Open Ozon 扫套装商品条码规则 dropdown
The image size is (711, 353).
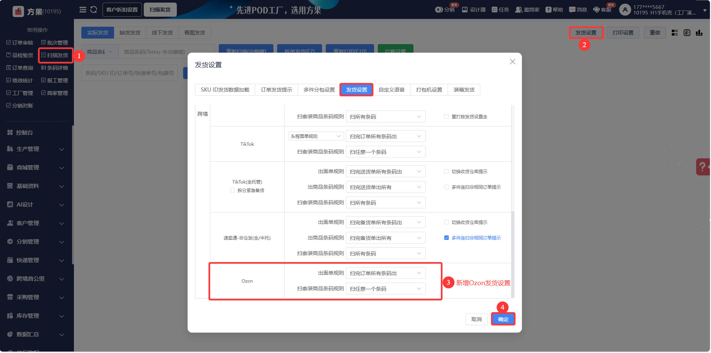386,288
